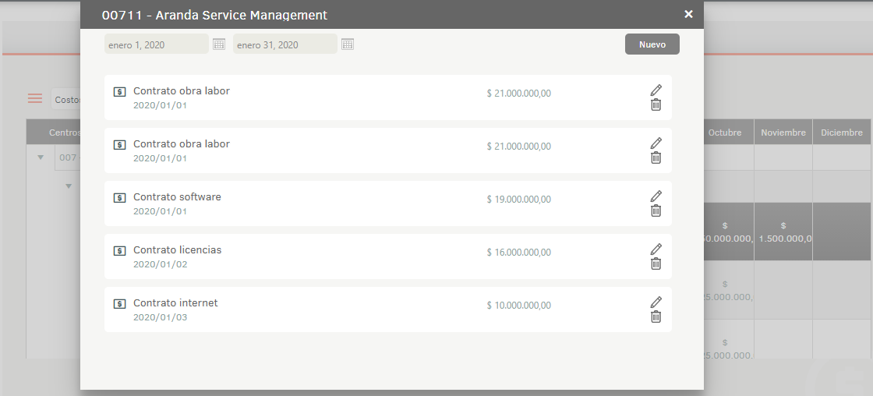The width and height of the screenshot is (873, 396).
Task: Edit the Contrato licencias entry
Action: click(x=656, y=249)
